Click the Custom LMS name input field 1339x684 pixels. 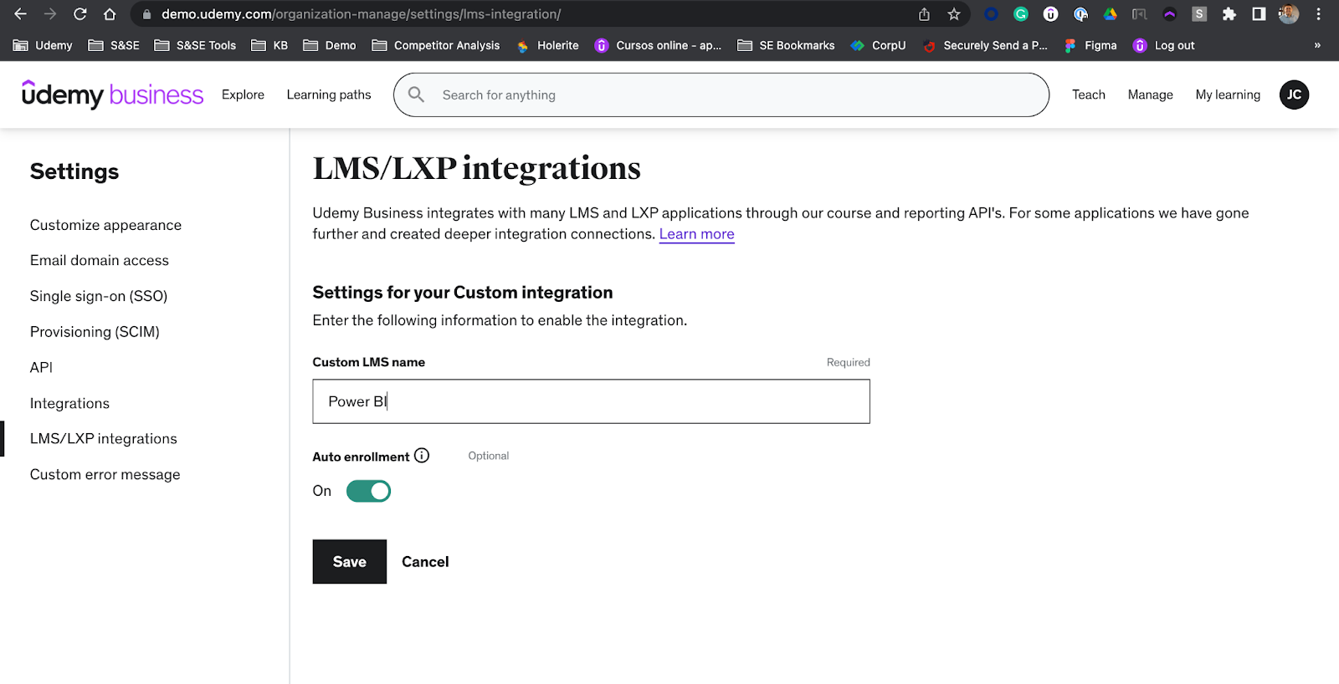(591, 401)
